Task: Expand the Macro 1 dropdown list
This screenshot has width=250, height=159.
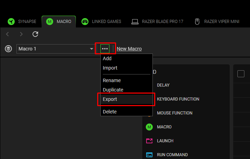Action: click(92, 49)
